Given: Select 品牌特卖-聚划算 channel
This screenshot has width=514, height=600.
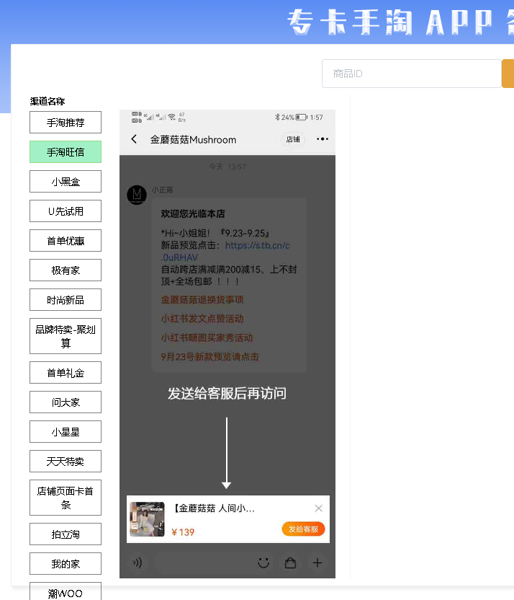Looking at the screenshot, I should point(66,336).
